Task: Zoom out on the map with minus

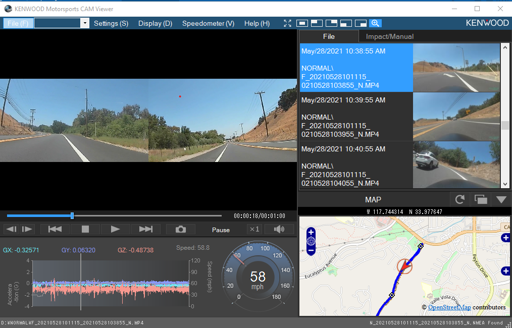Action: [x=311, y=250]
